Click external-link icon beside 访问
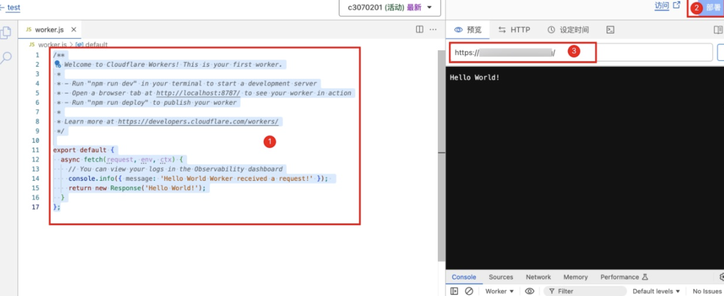Image resolution: width=724 pixels, height=296 pixels. [677, 5]
